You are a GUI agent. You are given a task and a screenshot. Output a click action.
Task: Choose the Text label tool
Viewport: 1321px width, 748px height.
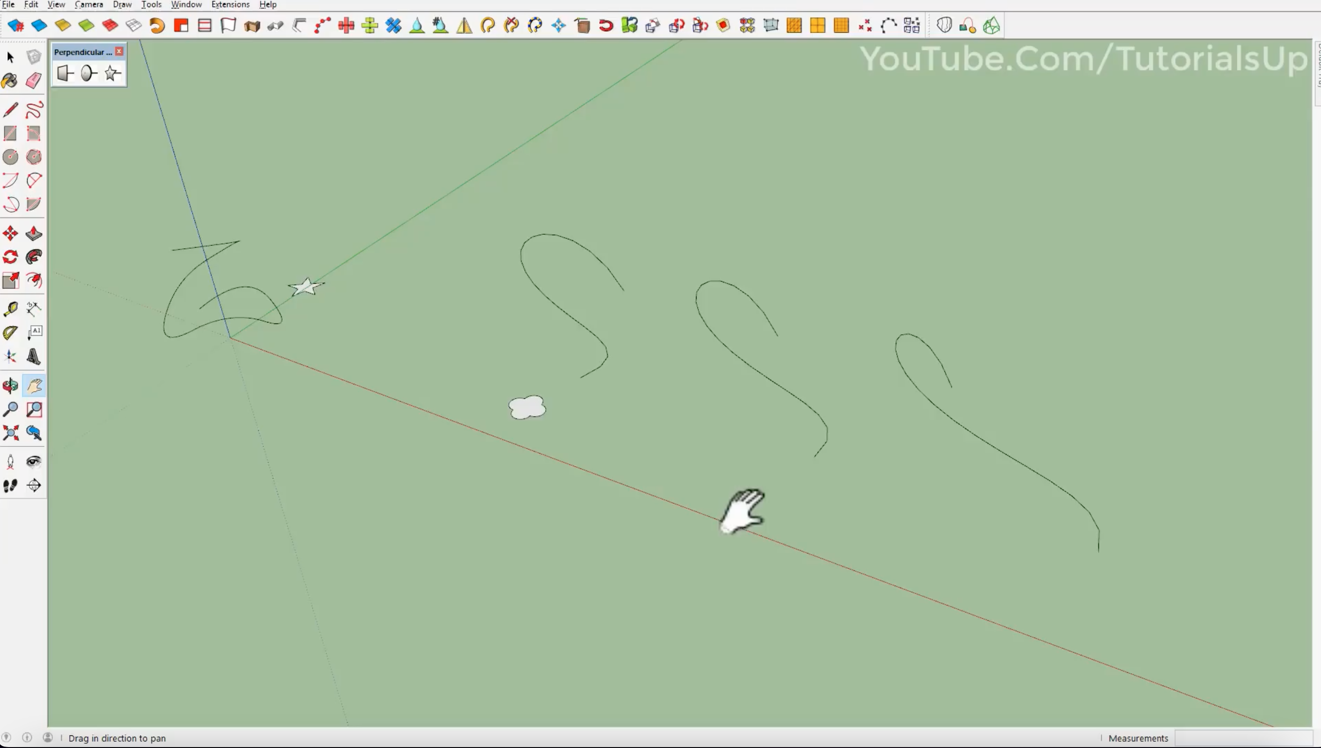pyautogui.click(x=34, y=333)
